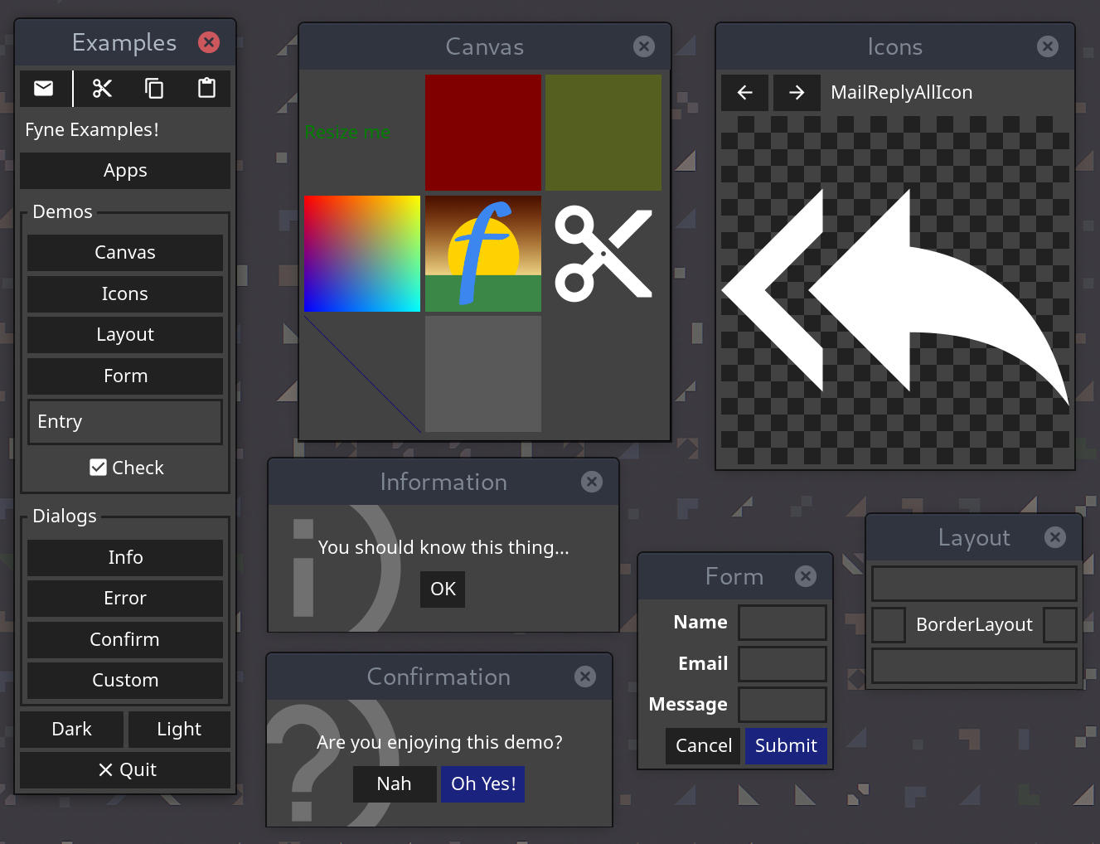Screen dimensions: 1100x844
Task: Toggle the Check checkbox
Action: tap(125, 467)
